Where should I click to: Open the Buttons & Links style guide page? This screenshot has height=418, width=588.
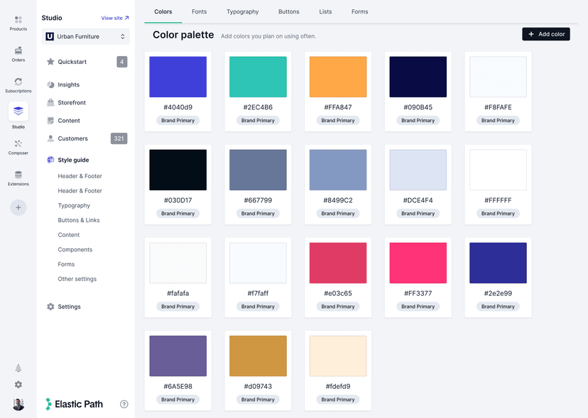click(79, 220)
